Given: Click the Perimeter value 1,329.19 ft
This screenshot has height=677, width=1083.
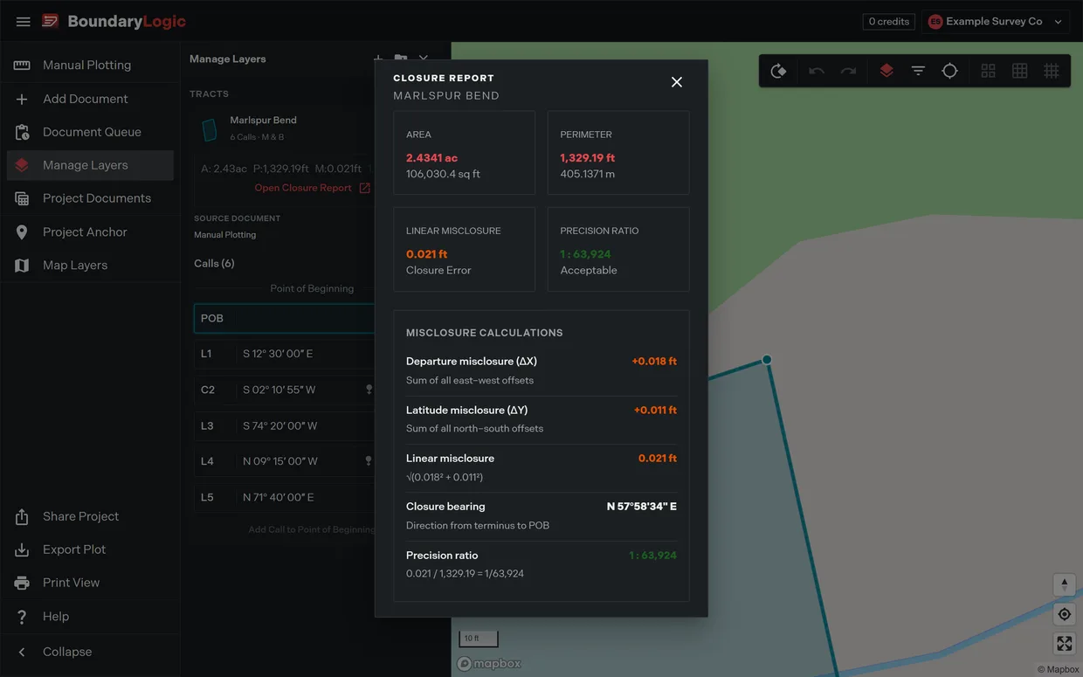Looking at the screenshot, I should click(x=587, y=158).
